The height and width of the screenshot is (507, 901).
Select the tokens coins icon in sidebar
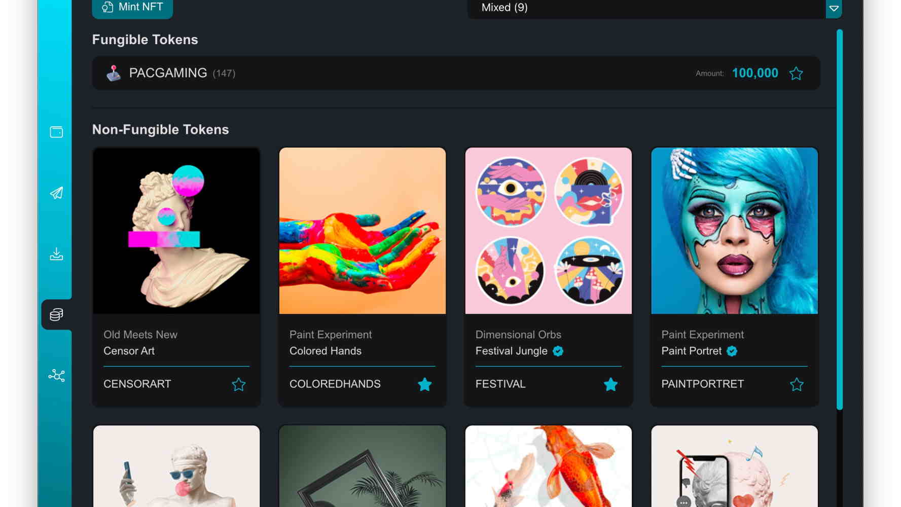pyautogui.click(x=56, y=315)
